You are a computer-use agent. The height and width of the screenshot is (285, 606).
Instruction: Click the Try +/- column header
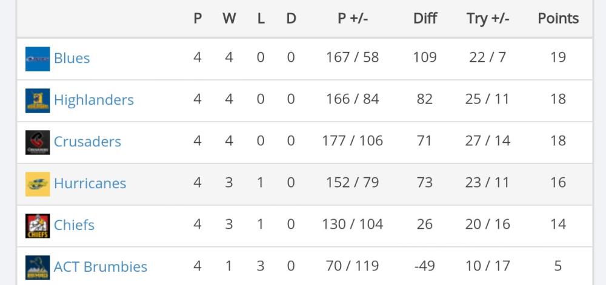[488, 19]
